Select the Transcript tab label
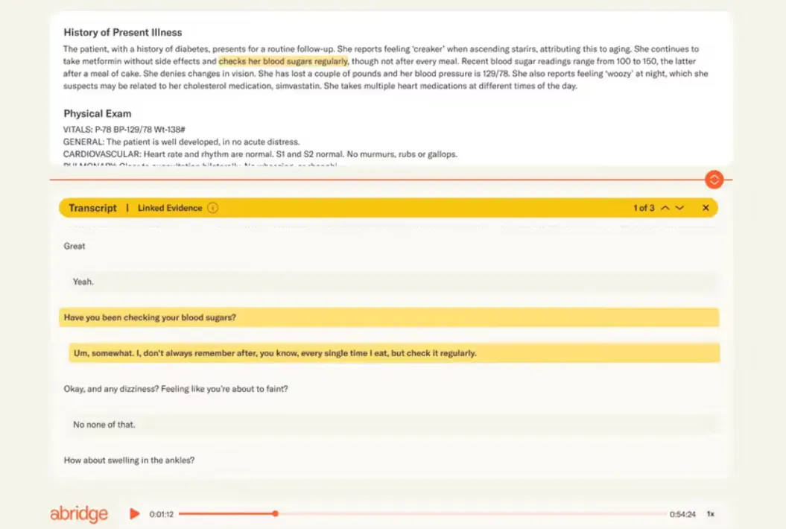 92,208
